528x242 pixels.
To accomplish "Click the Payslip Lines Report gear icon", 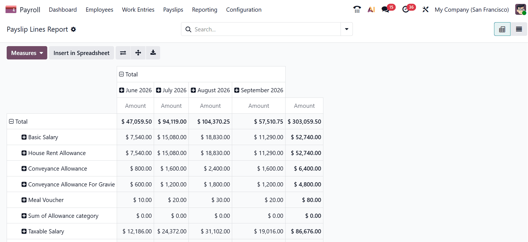I will pos(73,29).
